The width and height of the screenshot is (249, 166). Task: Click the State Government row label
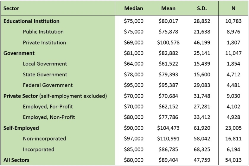click(x=45, y=74)
